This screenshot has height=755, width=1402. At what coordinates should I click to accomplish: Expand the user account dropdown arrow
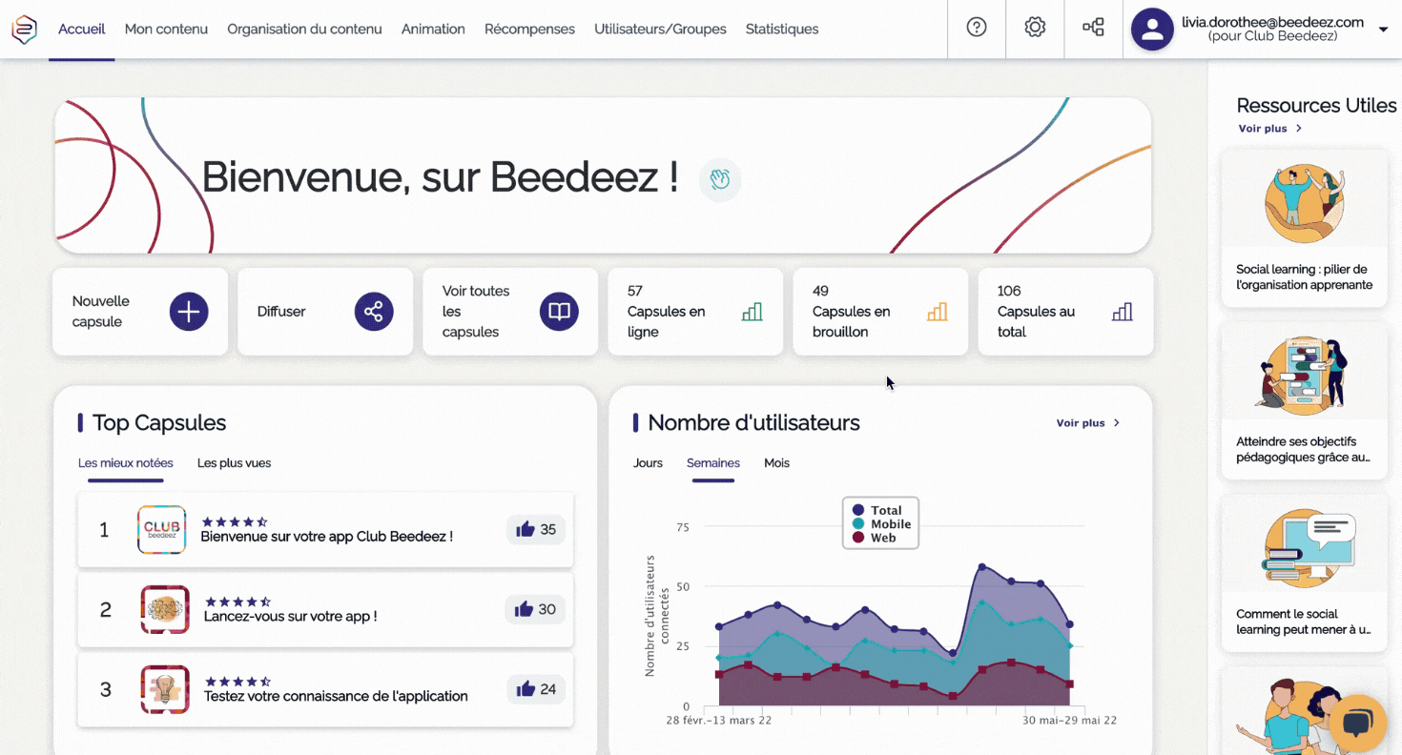pyautogui.click(x=1383, y=30)
